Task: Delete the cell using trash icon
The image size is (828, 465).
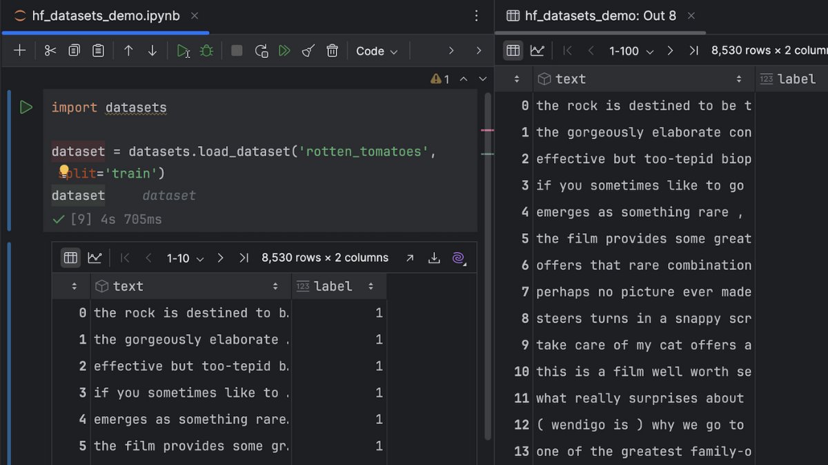Action: 332,50
